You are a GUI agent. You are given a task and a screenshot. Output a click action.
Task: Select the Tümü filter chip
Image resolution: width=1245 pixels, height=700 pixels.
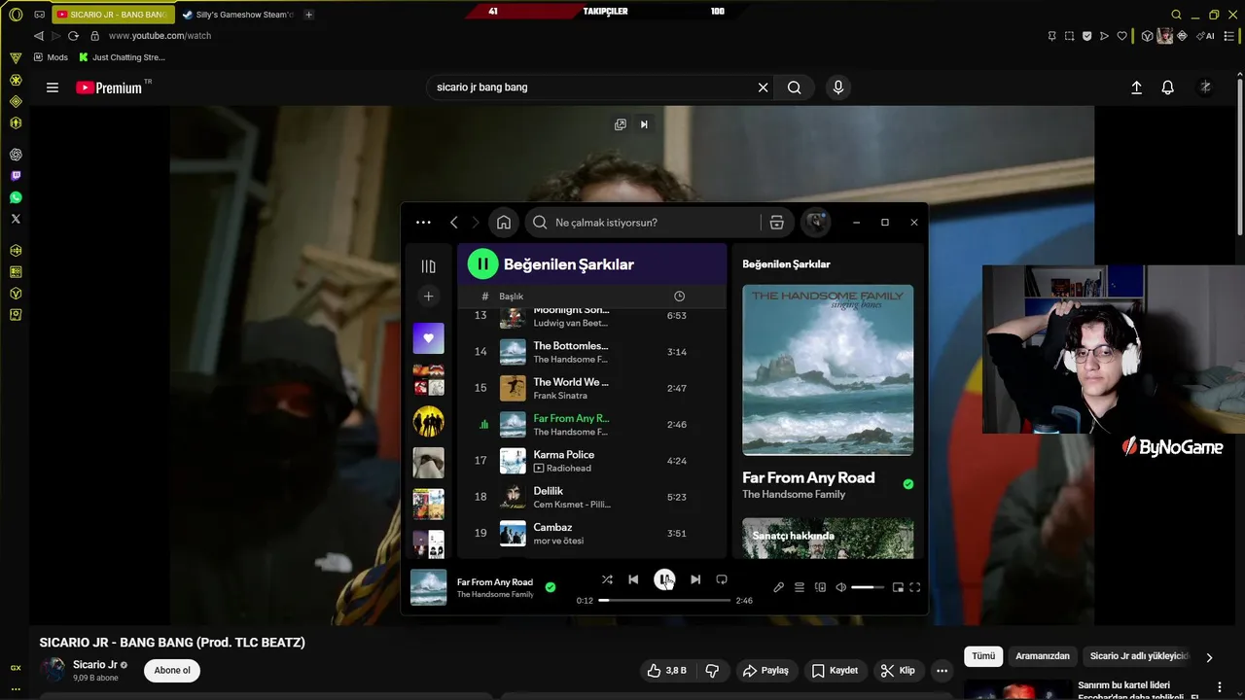pyautogui.click(x=983, y=656)
